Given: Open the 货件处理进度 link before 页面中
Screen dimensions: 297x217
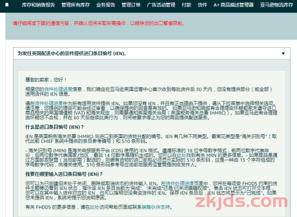Looking at the screenshot, I should click(x=180, y=183).
